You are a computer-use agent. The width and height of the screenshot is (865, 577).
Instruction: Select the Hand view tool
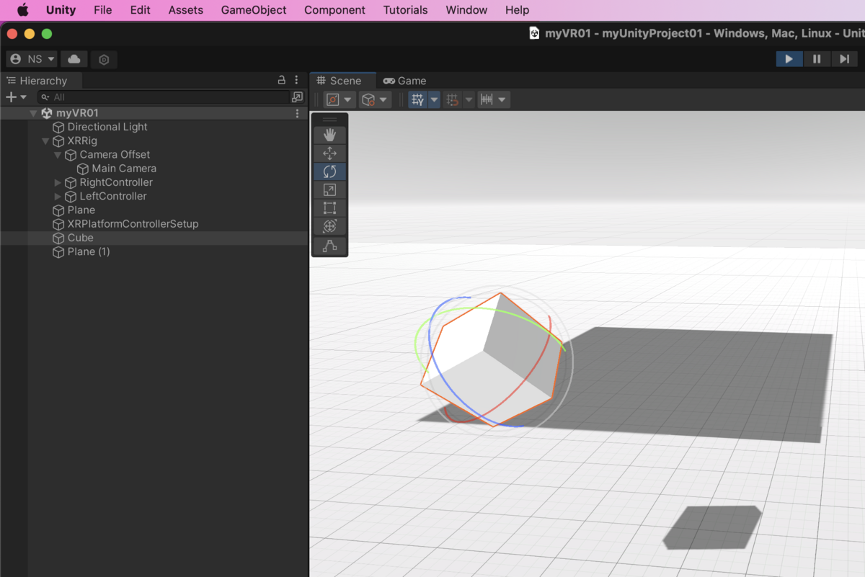(x=329, y=135)
